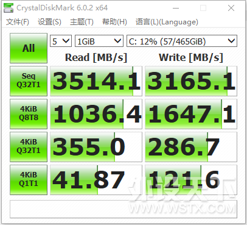Select the 4KiB Q8T8 write result 1647.1
The image size is (247, 225).
coord(191,114)
